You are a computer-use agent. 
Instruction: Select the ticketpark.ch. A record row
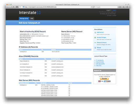(55, 52)
